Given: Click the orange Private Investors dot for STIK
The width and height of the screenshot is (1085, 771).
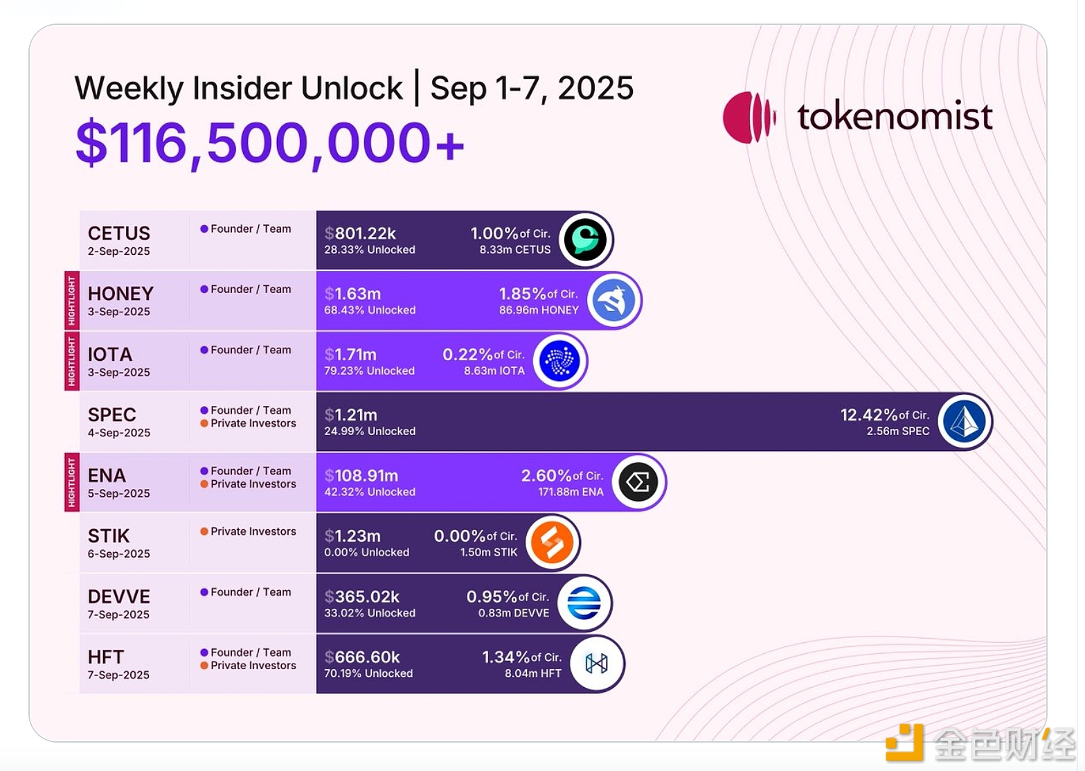Looking at the screenshot, I should coord(204,531).
